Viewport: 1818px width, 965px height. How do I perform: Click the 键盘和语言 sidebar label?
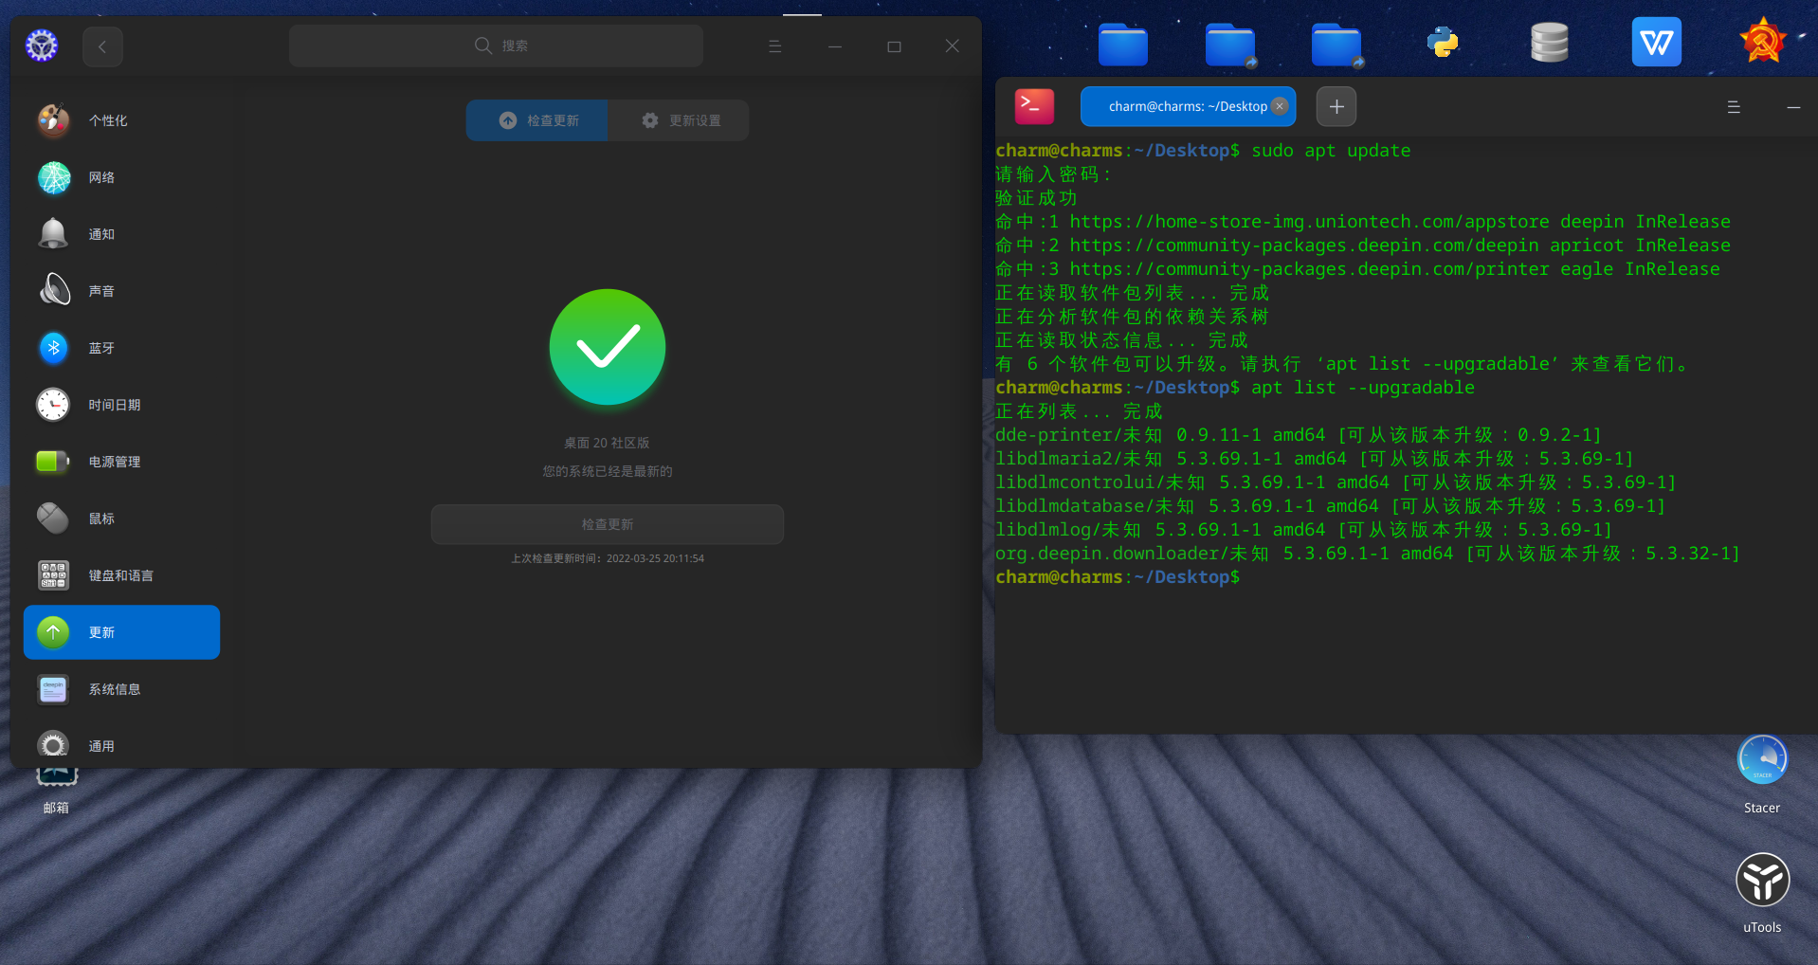121,575
